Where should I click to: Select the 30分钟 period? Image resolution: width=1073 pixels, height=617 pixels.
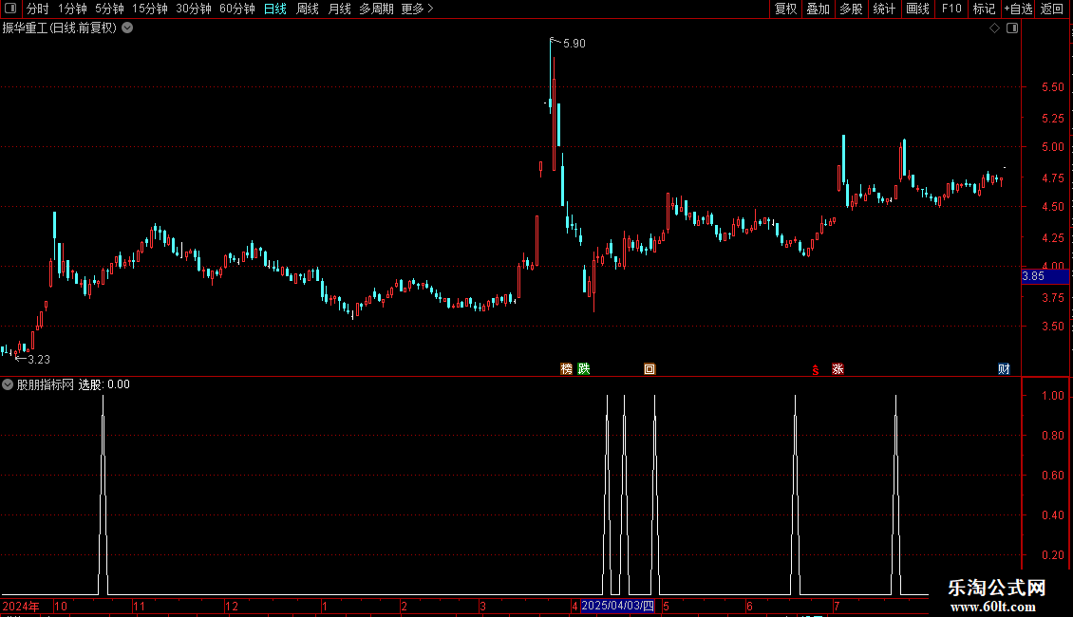(x=193, y=9)
